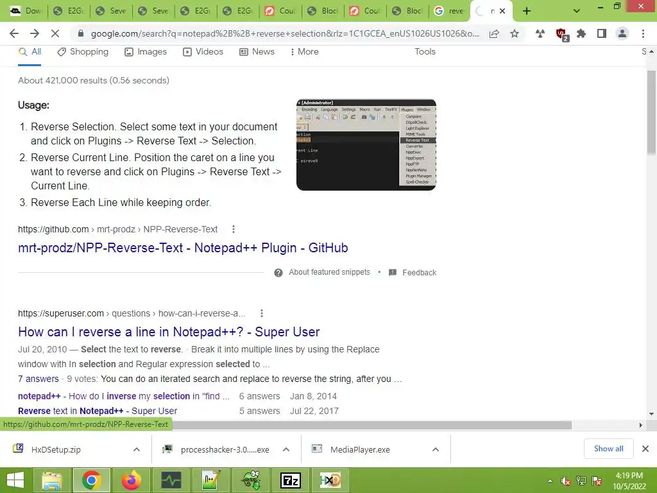Open the downloaded HxDSetup.zip file
This screenshot has width=657, height=493.
[x=56, y=449]
